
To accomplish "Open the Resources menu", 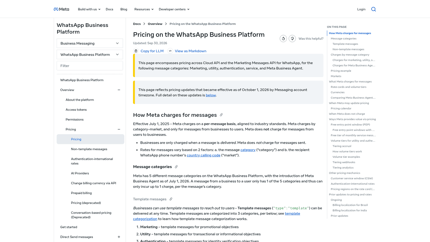I will (x=144, y=9).
